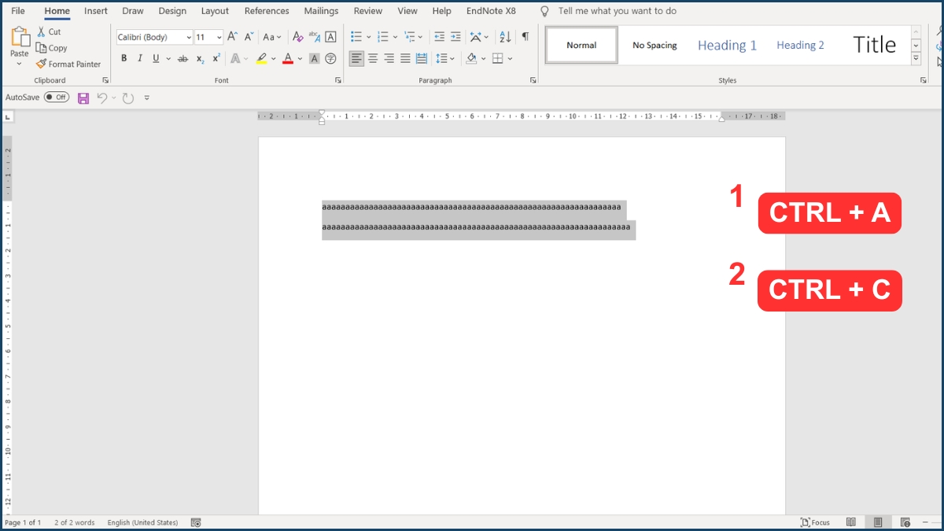This screenshot has height=531, width=944.
Task: Apply the Heading 1 style
Action: (725, 45)
